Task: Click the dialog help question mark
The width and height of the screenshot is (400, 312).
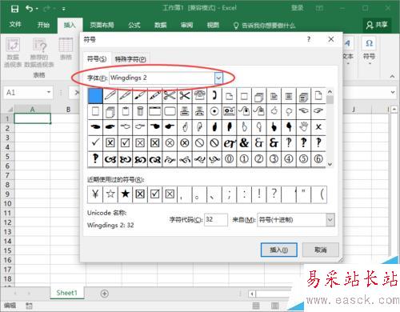Action: point(309,39)
